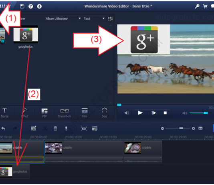Zoom out the timeline with minus icon
The height and width of the screenshot is (185, 214).
pos(162,129)
